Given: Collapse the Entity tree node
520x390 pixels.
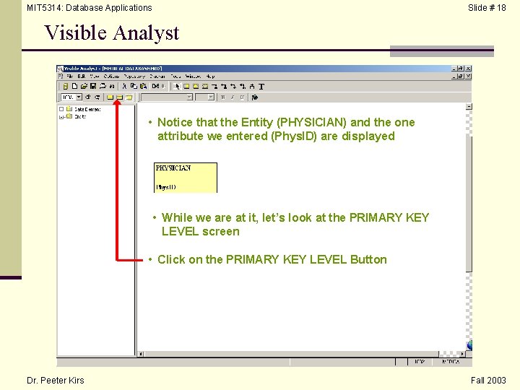Looking at the screenshot, I should 61,117.
